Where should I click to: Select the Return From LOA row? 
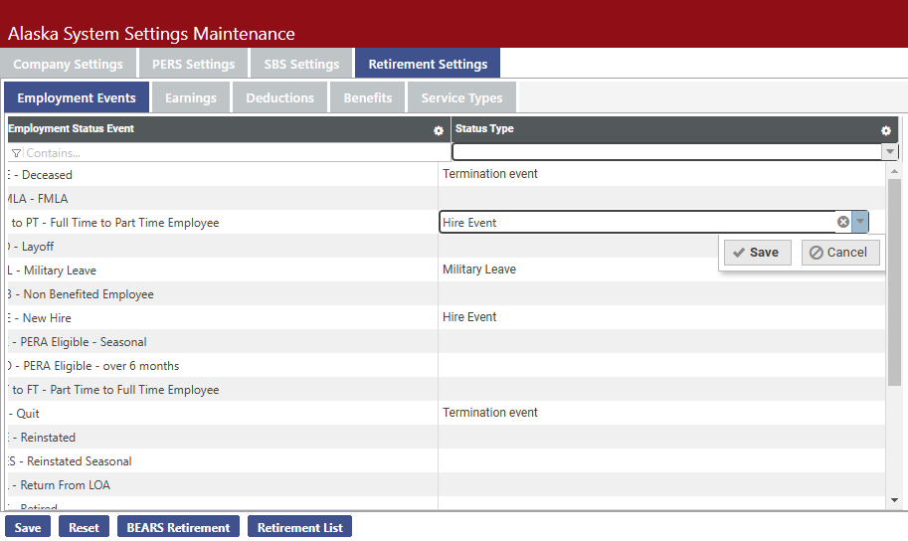[446, 485]
